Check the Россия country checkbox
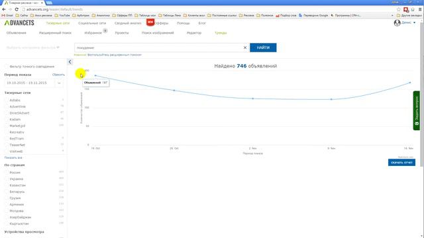 click(x=7, y=173)
